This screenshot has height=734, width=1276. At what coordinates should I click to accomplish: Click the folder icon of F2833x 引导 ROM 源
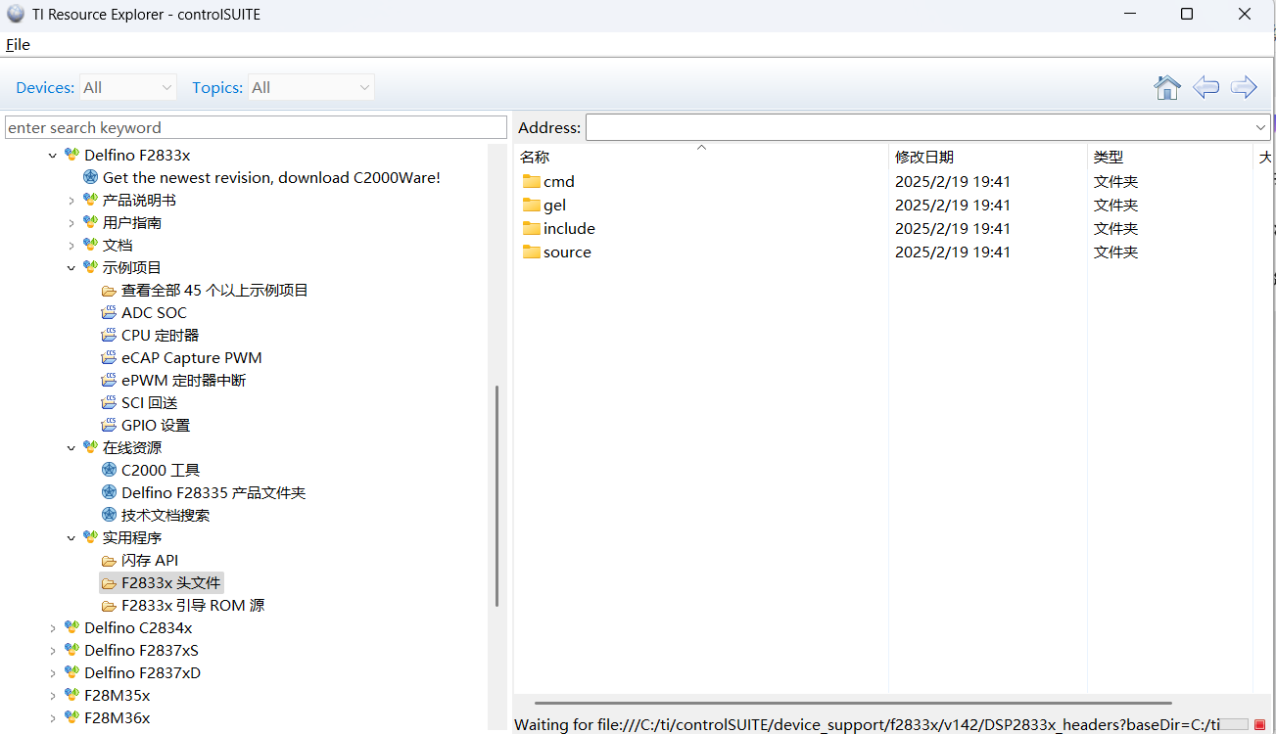click(x=109, y=606)
